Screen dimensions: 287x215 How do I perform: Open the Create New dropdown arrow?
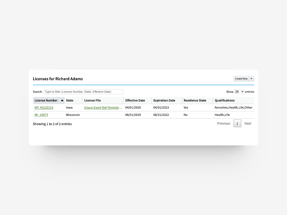click(251, 79)
